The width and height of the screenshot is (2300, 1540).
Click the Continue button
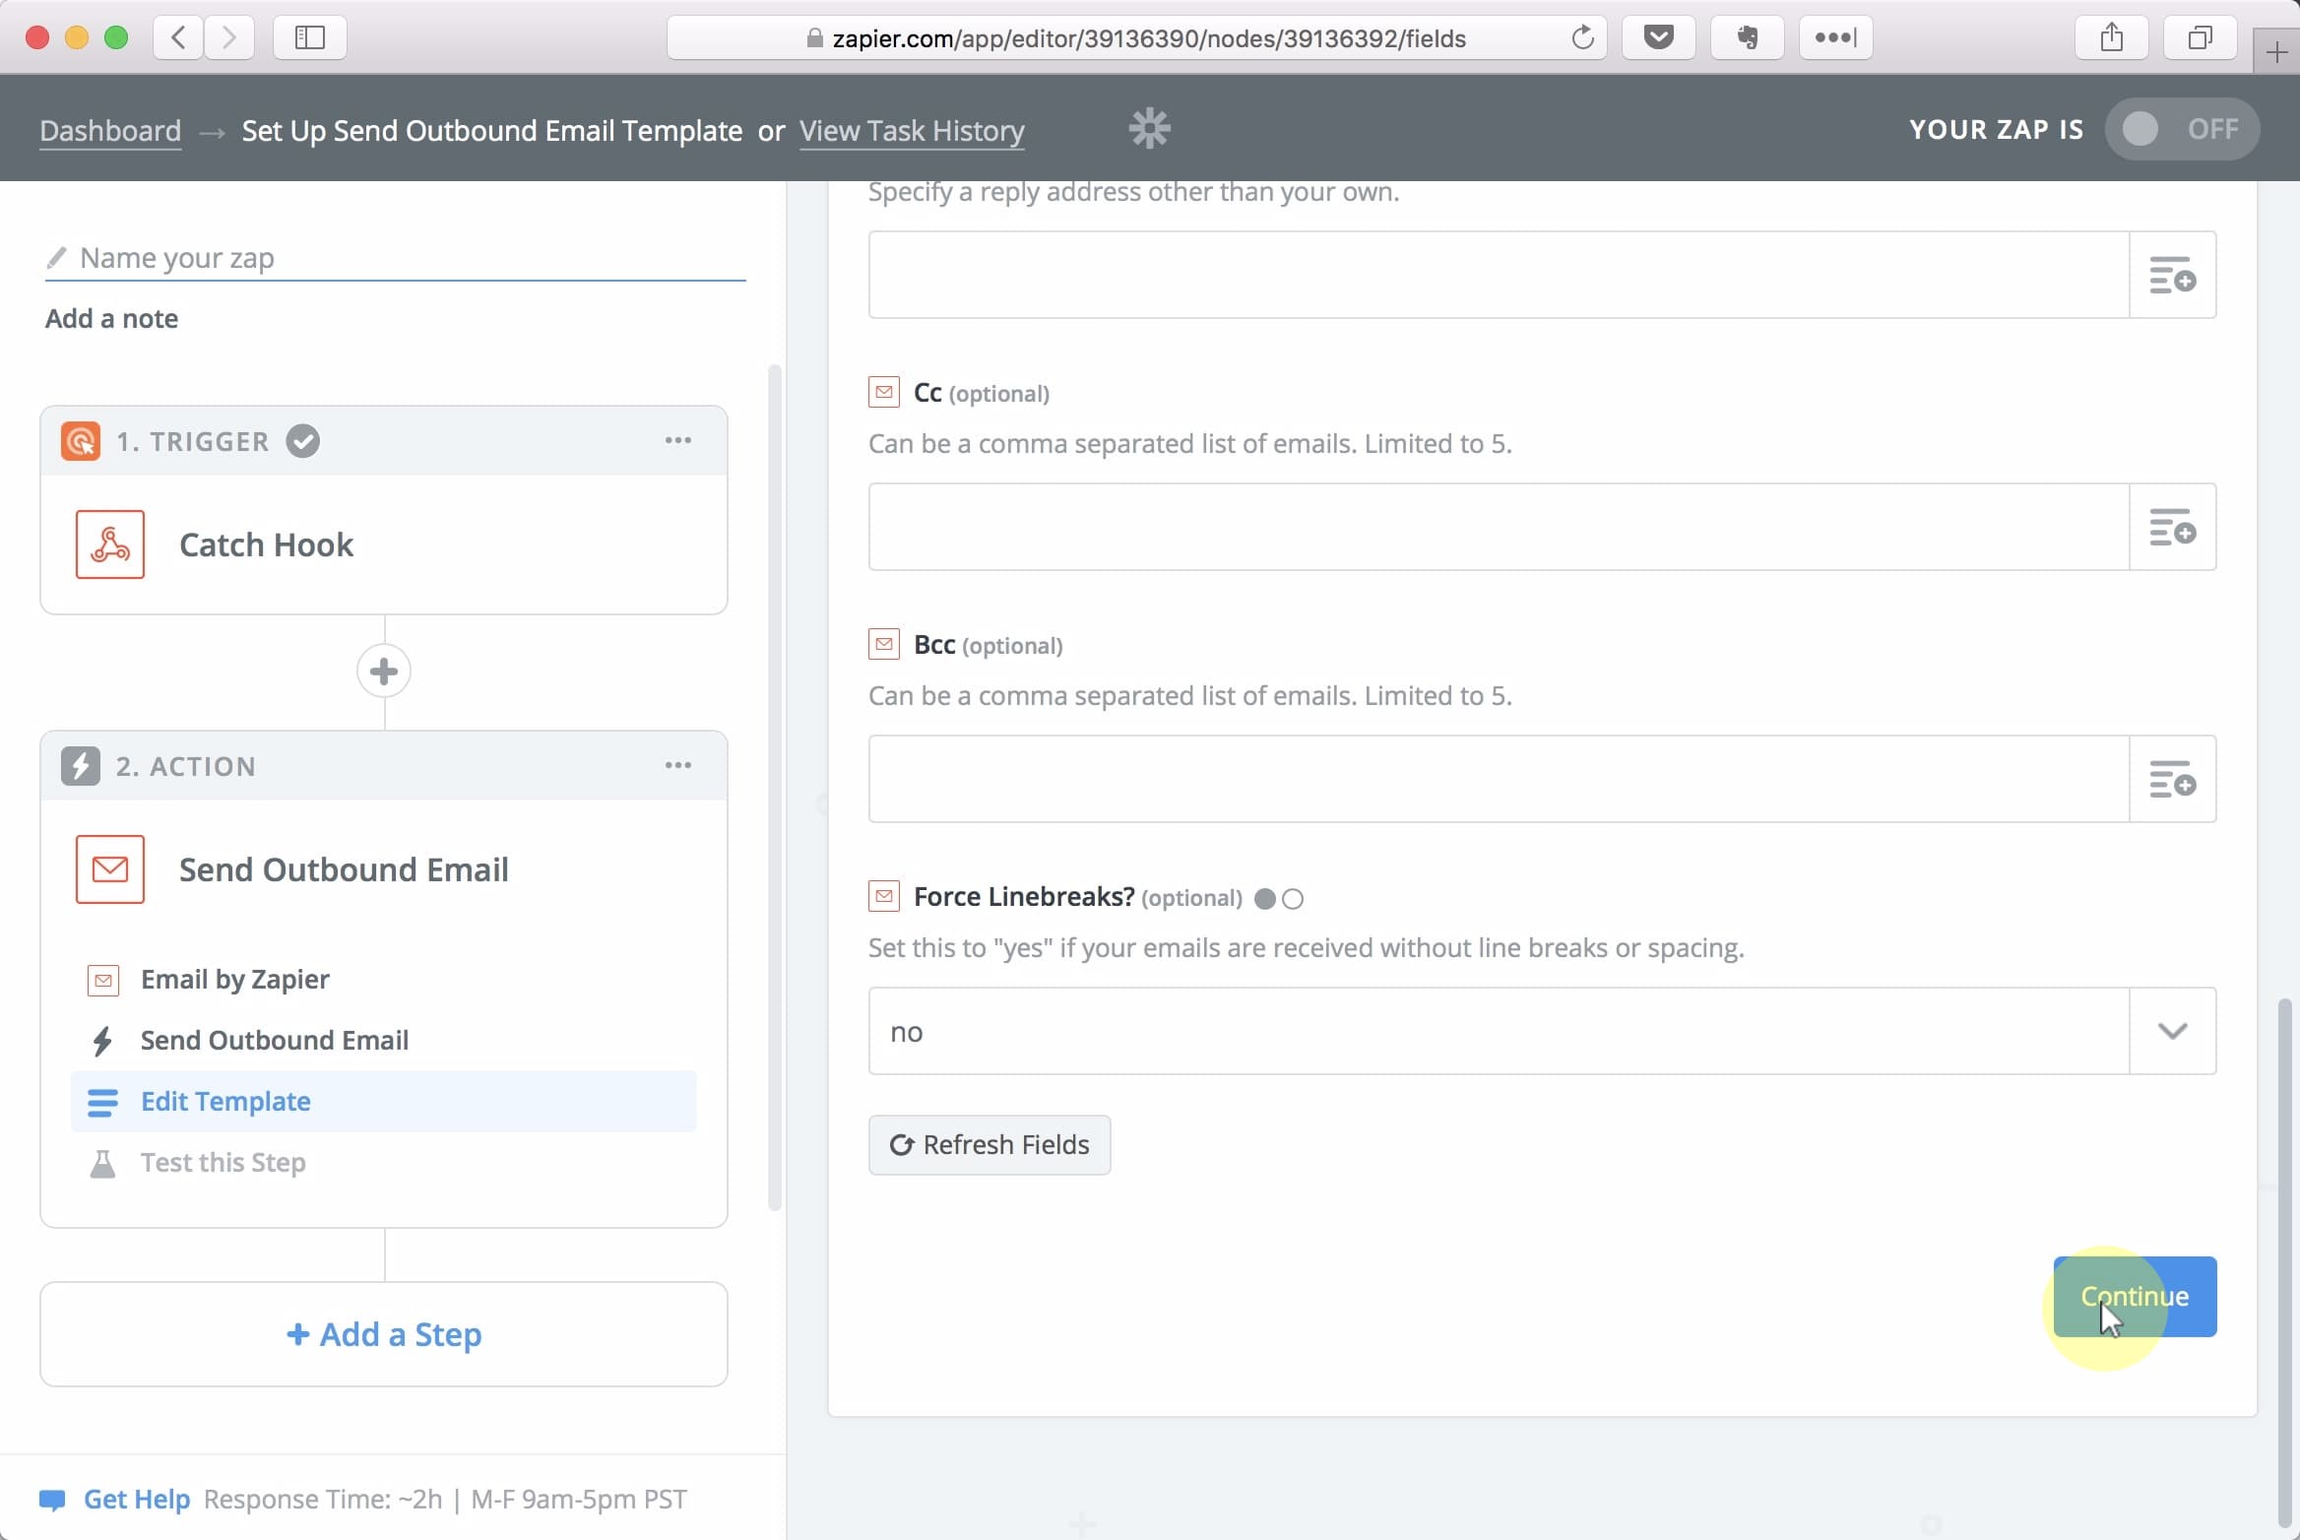click(2135, 1297)
